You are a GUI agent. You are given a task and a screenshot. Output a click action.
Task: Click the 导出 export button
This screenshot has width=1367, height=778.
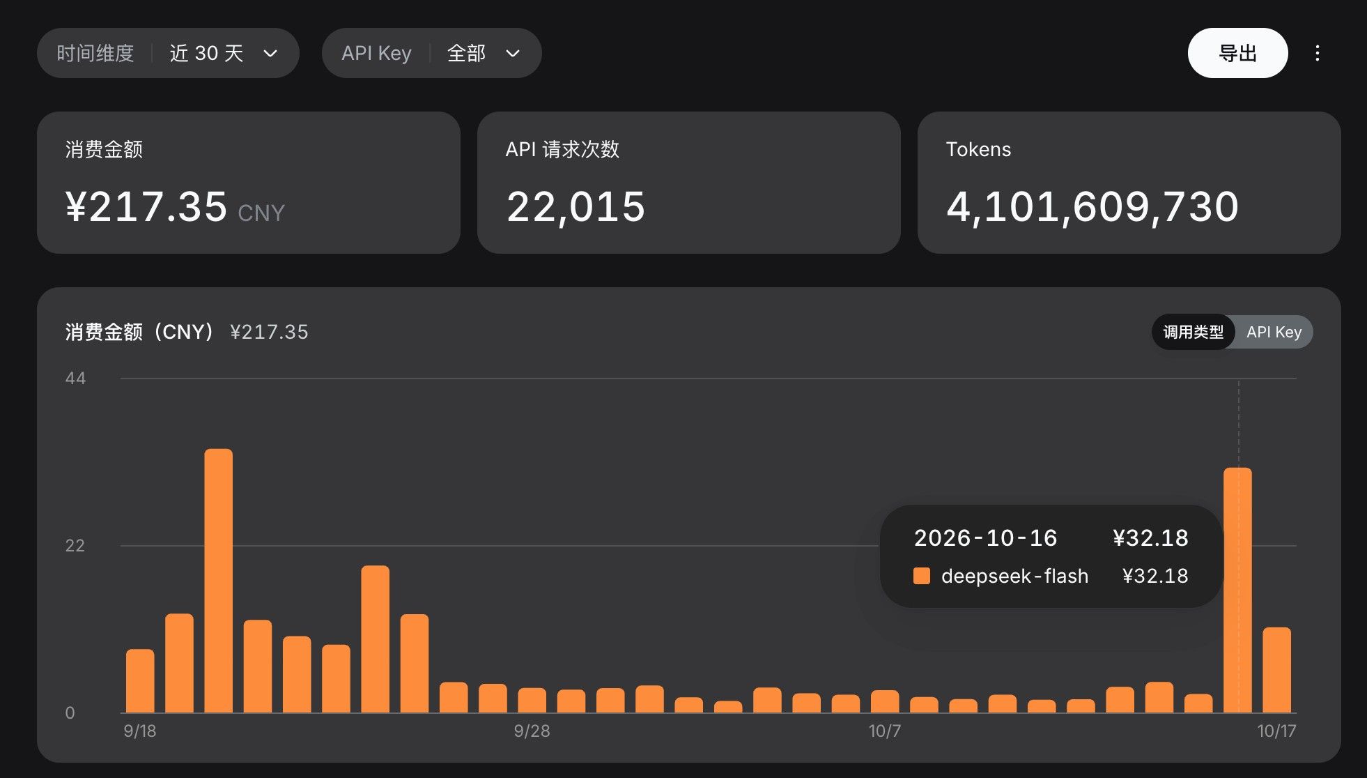pyautogui.click(x=1237, y=53)
